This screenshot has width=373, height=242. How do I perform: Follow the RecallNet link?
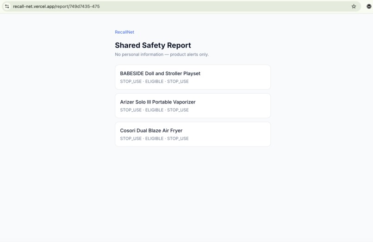pos(124,32)
